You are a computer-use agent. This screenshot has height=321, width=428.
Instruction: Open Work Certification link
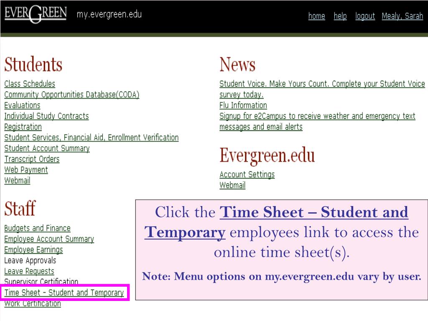(33, 303)
